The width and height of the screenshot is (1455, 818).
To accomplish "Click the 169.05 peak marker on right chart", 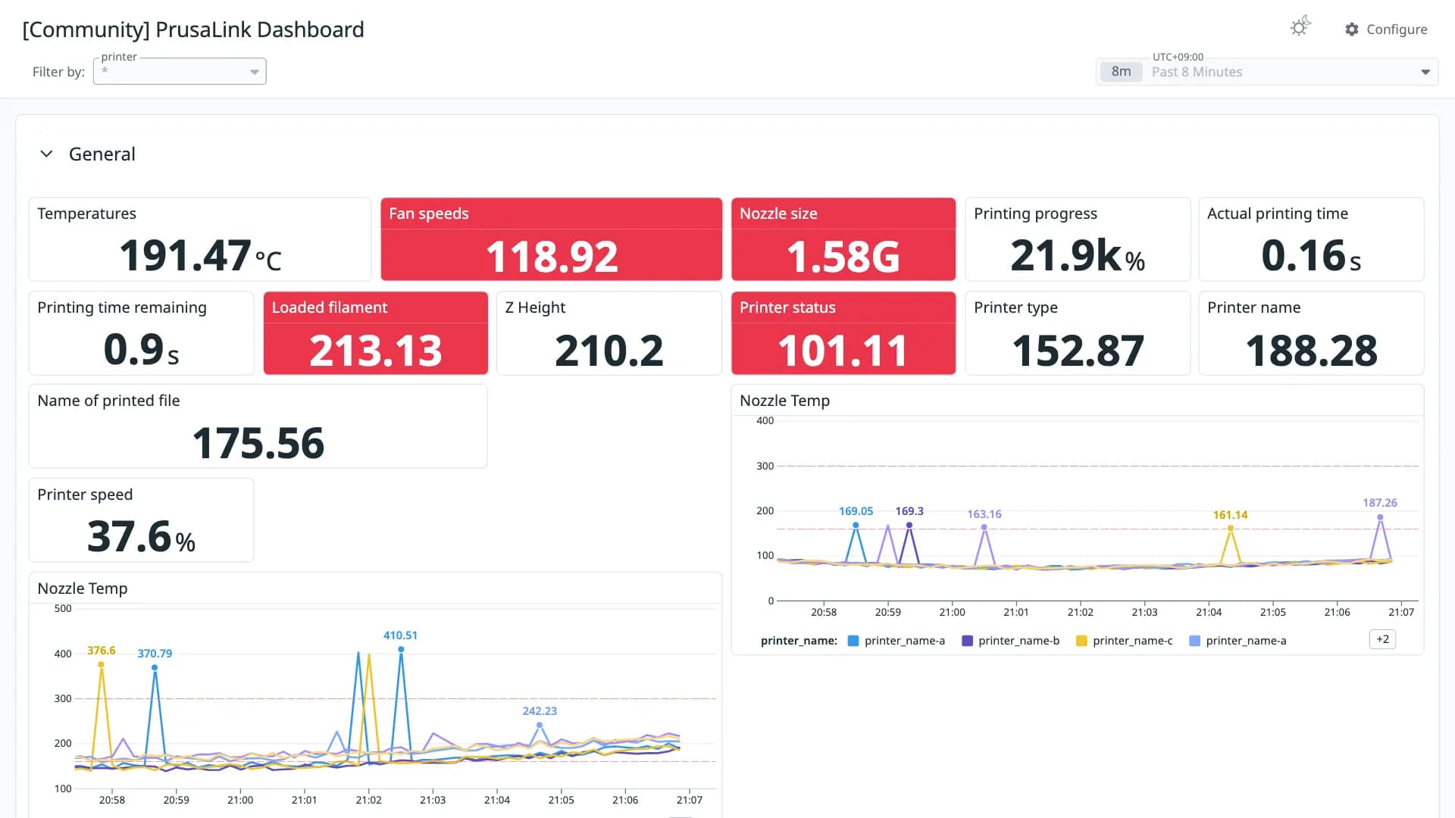I will (x=856, y=525).
